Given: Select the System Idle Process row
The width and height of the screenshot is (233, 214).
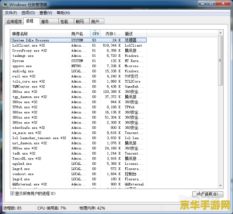Looking at the screenshot, I should click(79, 40).
